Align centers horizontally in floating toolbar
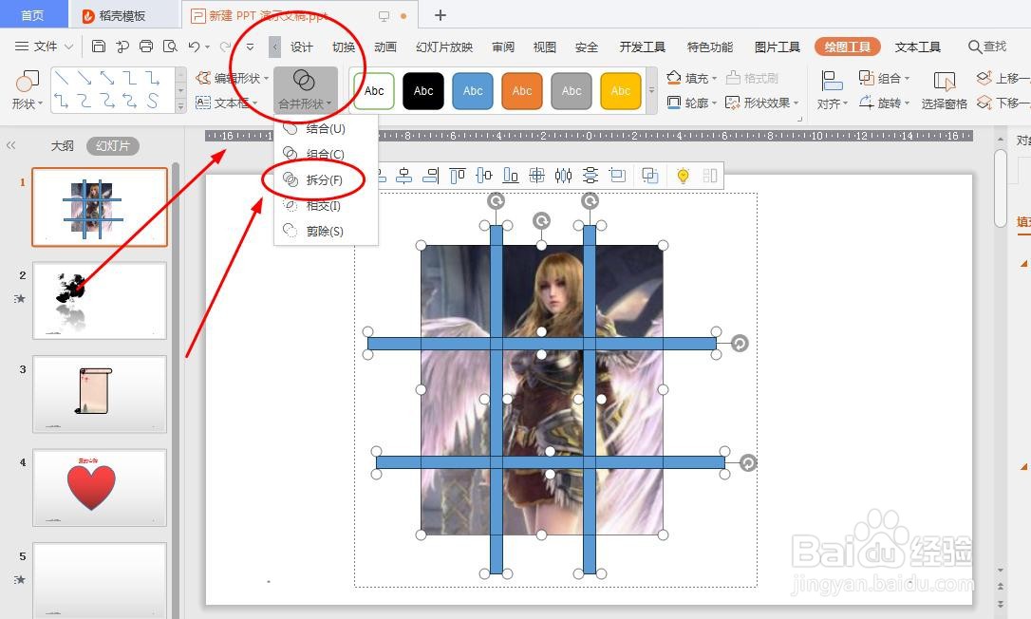 (404, 176)
